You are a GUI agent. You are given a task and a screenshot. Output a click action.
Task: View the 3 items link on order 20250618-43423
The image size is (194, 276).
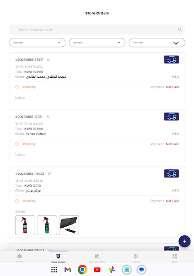(x=20, y=211)
